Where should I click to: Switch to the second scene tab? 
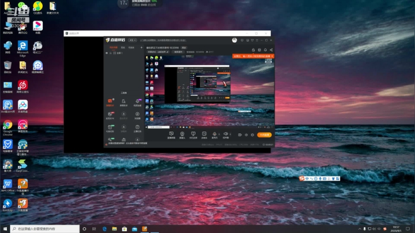click(x=123, y=48)
